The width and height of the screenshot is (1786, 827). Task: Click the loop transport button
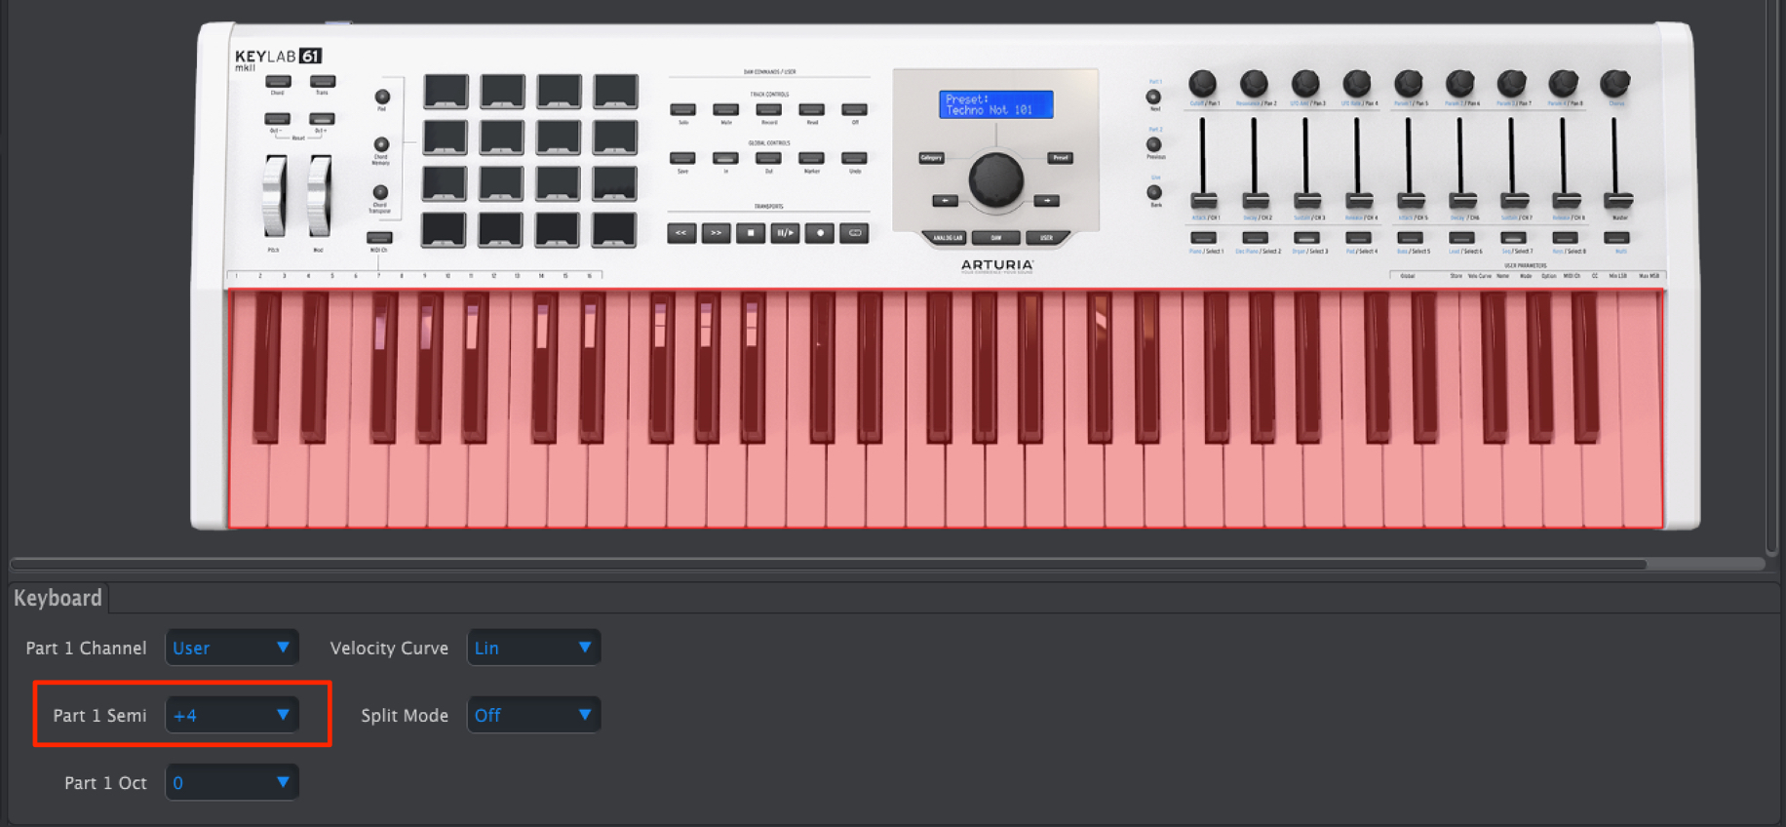pyautogui.click(x=855, y=233)
